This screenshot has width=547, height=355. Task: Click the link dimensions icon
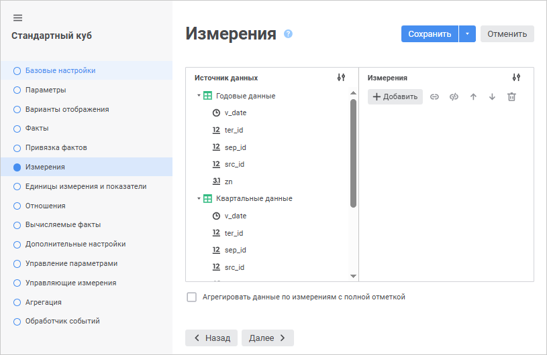[434, 97]
